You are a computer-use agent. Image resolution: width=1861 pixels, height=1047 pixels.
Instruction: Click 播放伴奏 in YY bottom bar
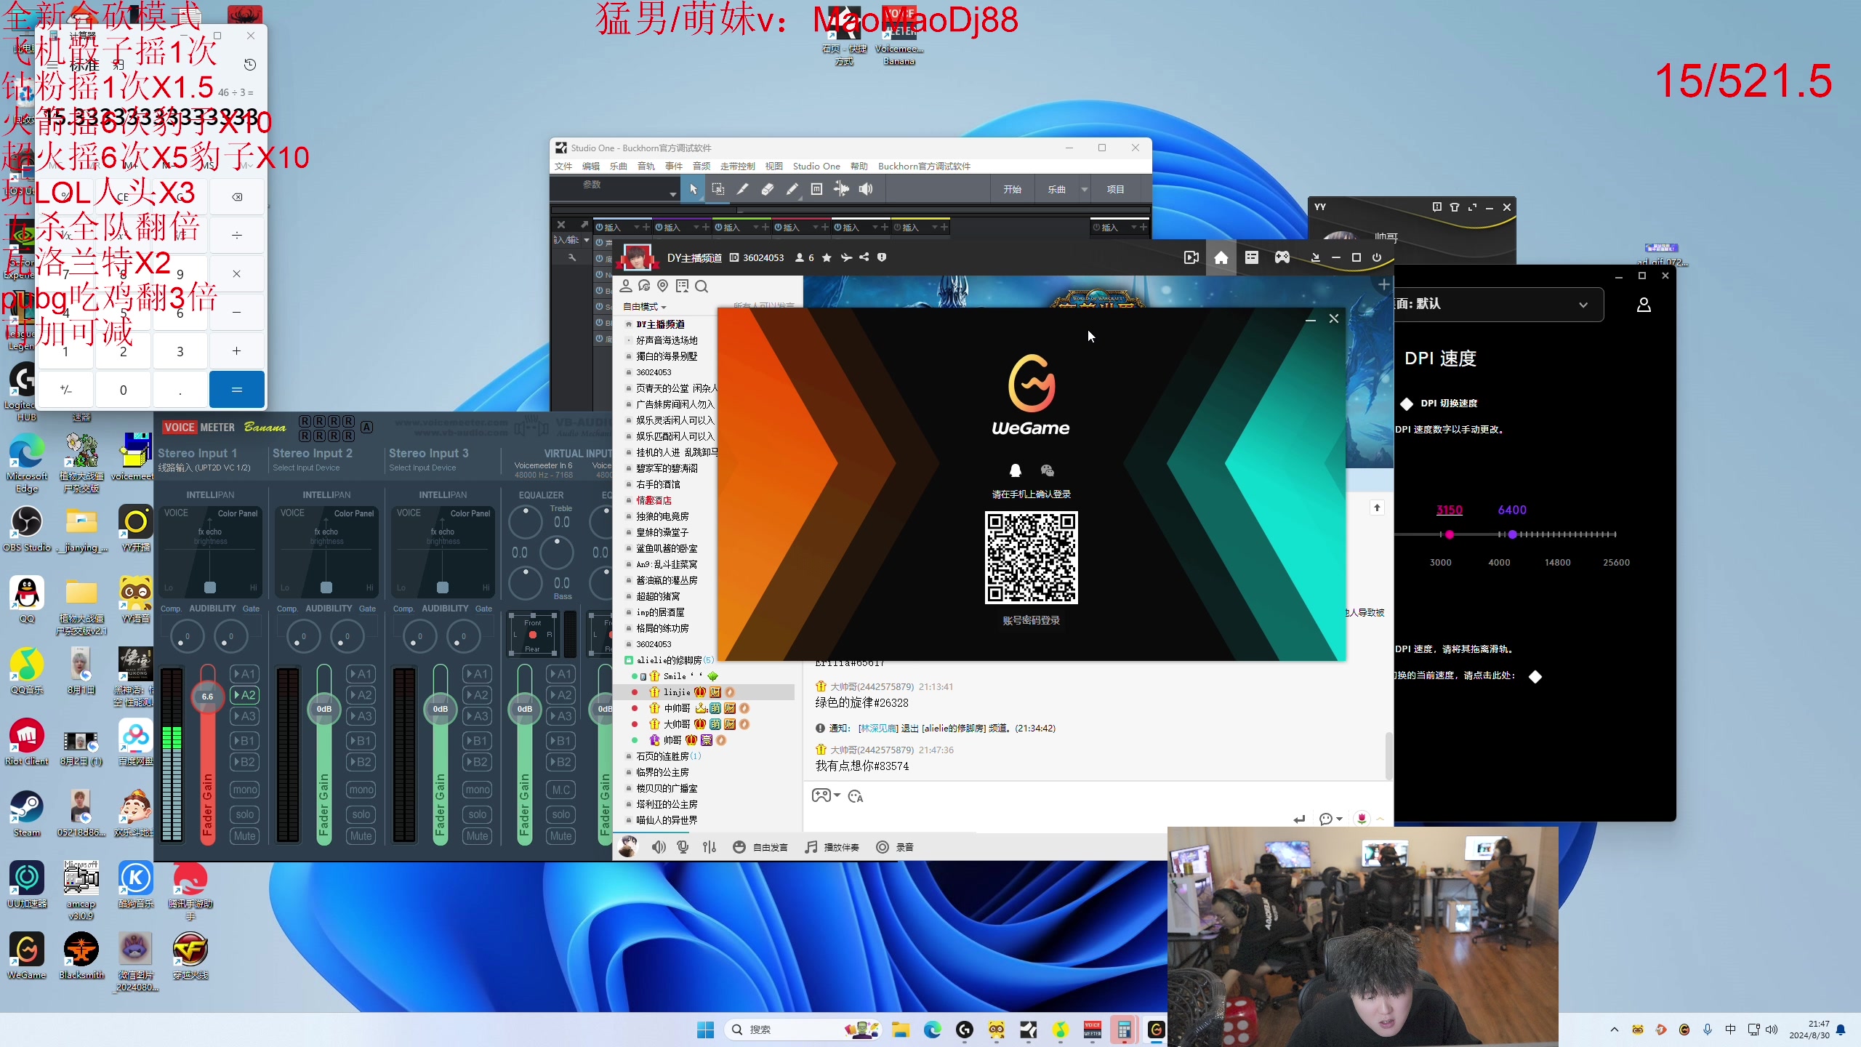coord(833,847)
